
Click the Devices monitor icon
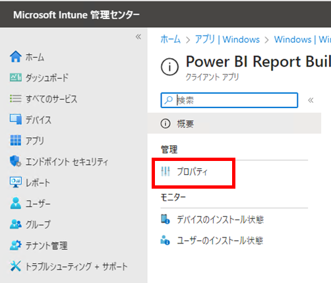click(x=16, y=119)
